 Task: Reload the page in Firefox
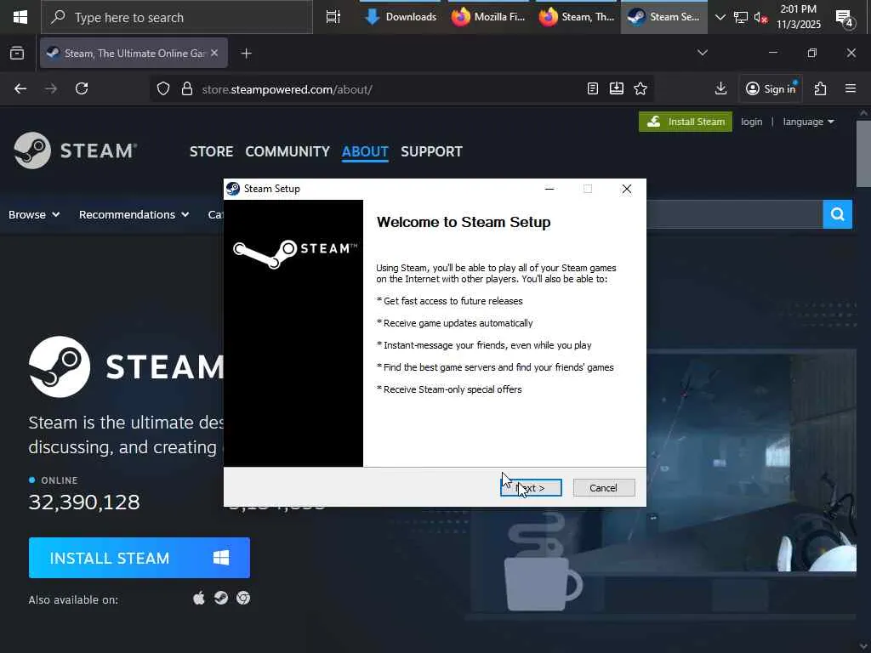click(82, 88)
